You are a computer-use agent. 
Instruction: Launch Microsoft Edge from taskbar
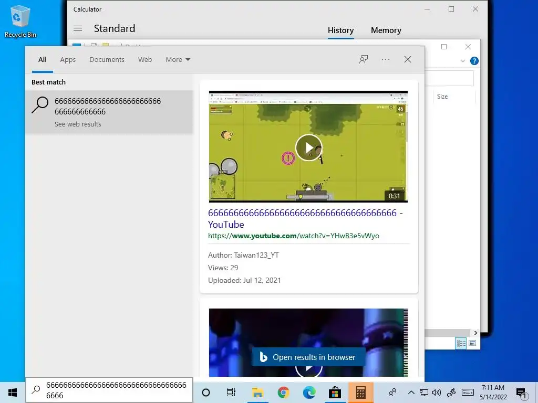pyautogui.click(x=309, y=393)
